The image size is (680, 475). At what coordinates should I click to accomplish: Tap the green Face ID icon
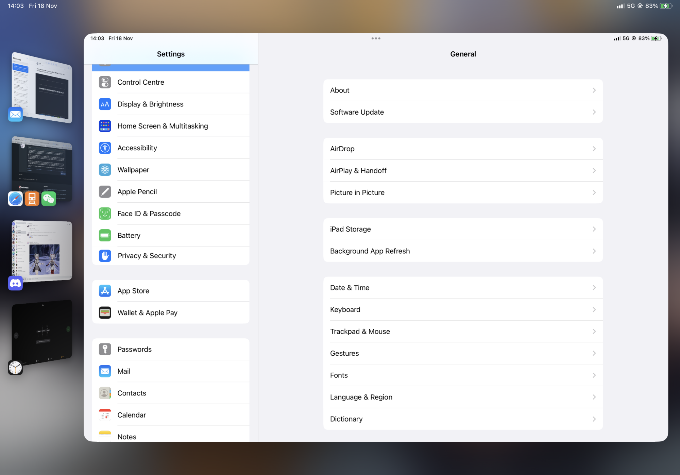(x=105, y=214)
